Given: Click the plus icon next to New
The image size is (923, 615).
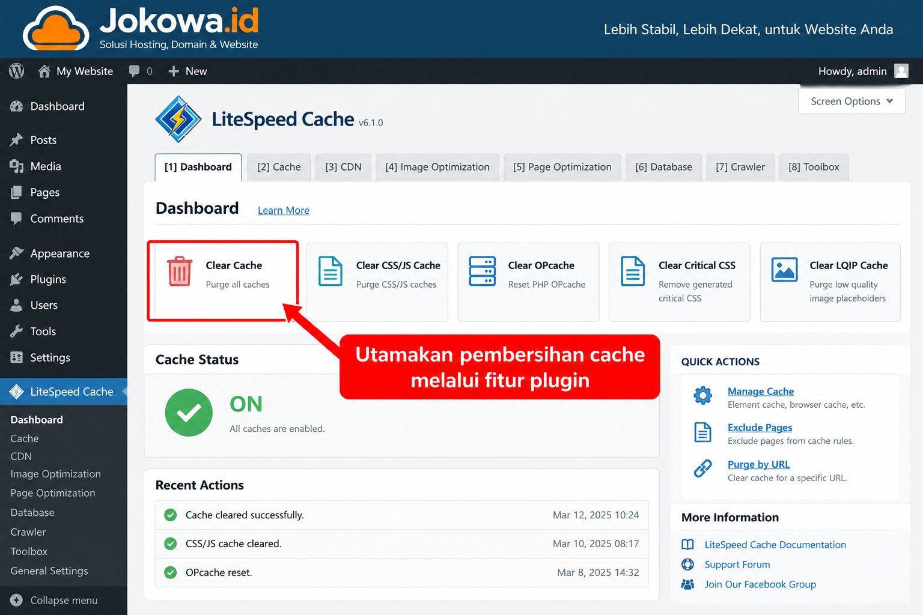Looking at the screenshot, I should click(174, 71).
